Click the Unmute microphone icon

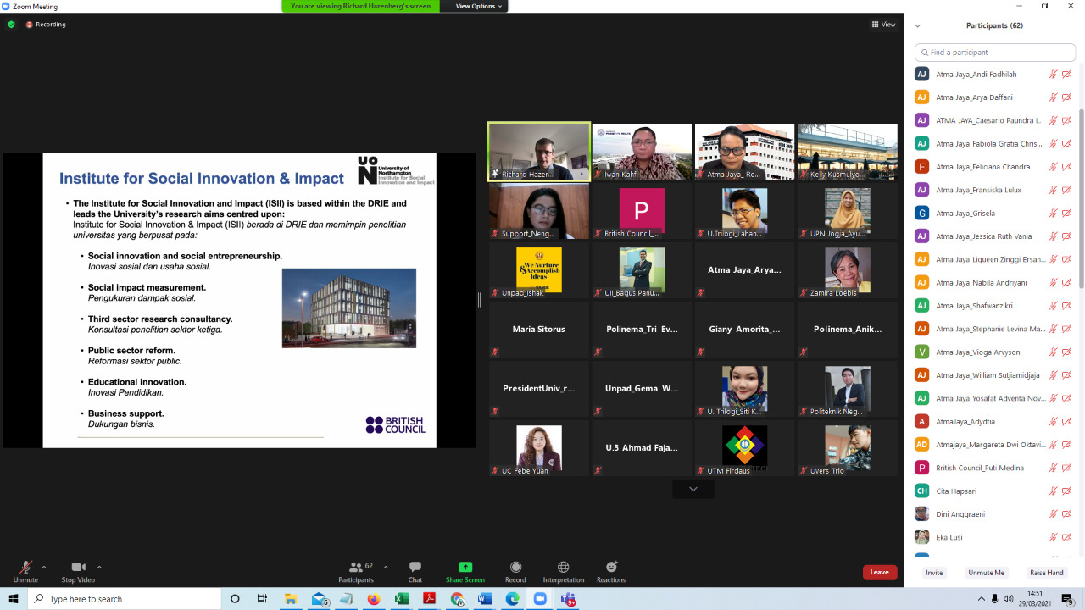click(x=25, y=567)
